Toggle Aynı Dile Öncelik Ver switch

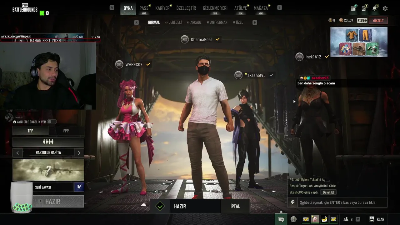tap(52, 122)
